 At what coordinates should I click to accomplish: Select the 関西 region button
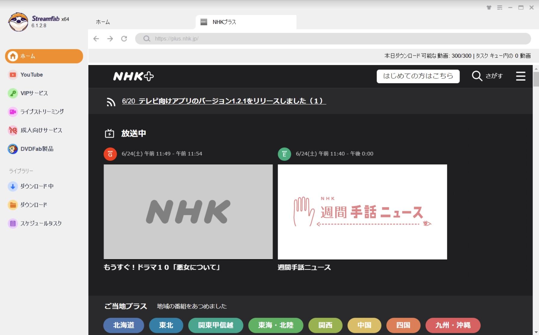coord(325,325)
